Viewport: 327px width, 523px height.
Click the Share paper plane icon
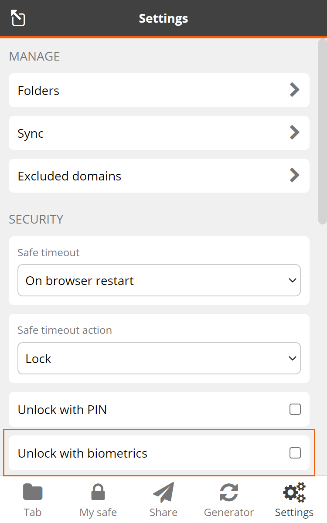163,492
